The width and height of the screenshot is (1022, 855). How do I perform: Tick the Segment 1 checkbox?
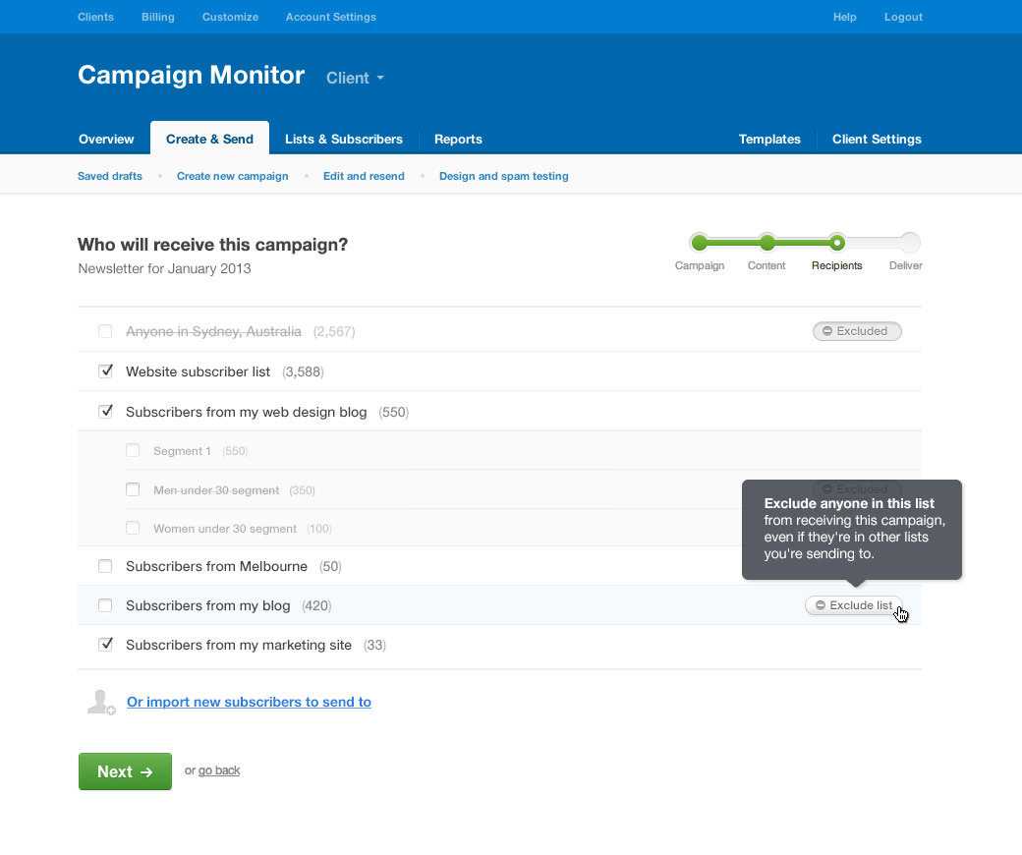(133, 450)
